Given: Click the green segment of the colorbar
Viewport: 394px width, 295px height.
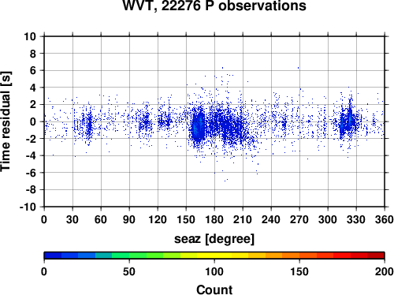Looking at the screenshot, I should (129, 256).
